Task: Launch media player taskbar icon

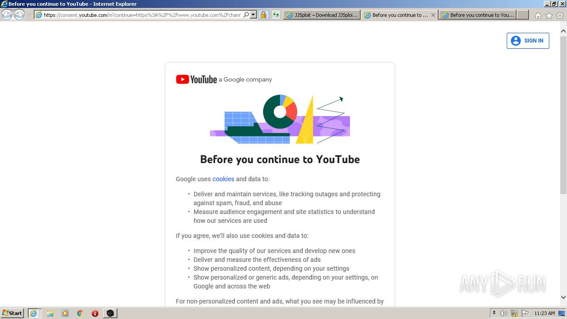Action: click(65, 313)
